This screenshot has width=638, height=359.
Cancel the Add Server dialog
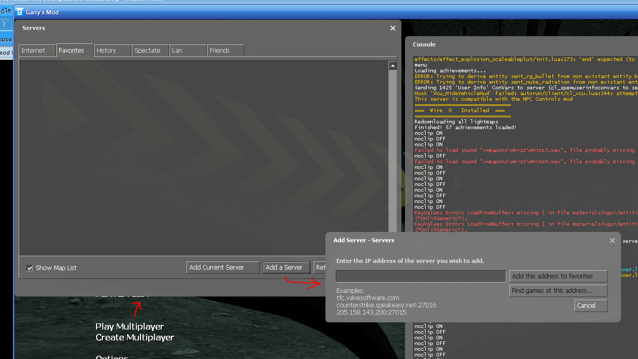pos(590,306)
